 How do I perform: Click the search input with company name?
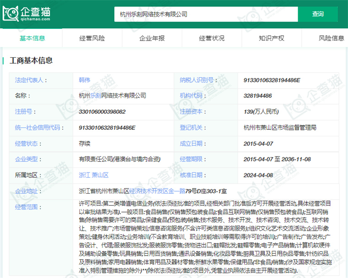tap(206, 14)
